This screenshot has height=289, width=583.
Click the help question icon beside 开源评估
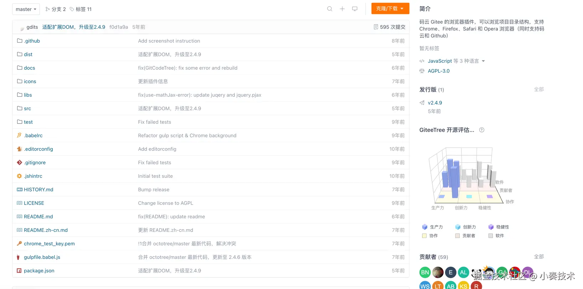point(482,130)
